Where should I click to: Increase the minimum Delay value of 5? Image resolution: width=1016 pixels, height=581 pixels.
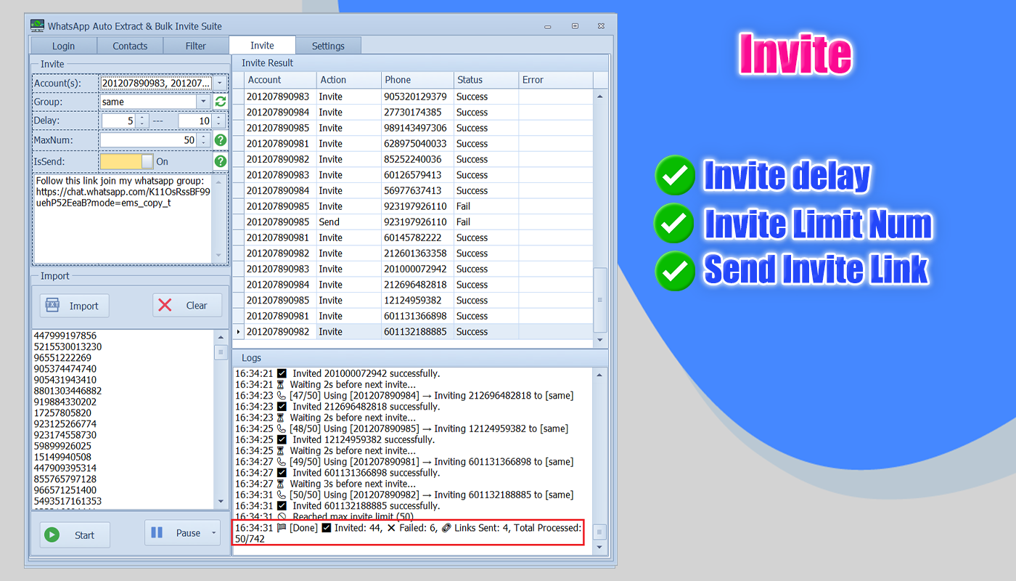pyautogui.click(x=142, y=118)
